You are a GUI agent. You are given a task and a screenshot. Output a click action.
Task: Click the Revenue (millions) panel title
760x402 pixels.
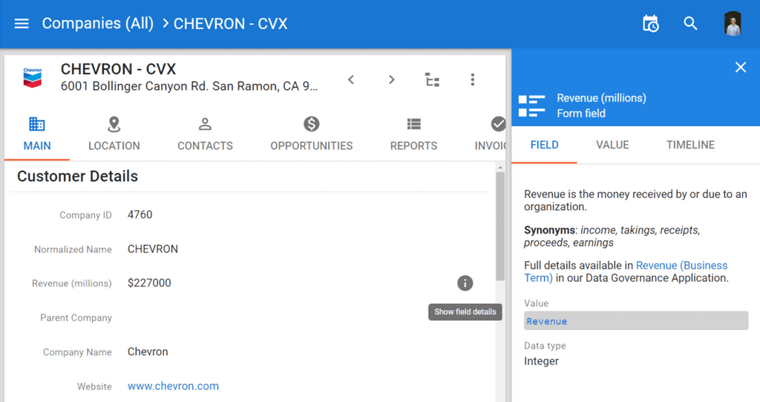coord(601,99)
